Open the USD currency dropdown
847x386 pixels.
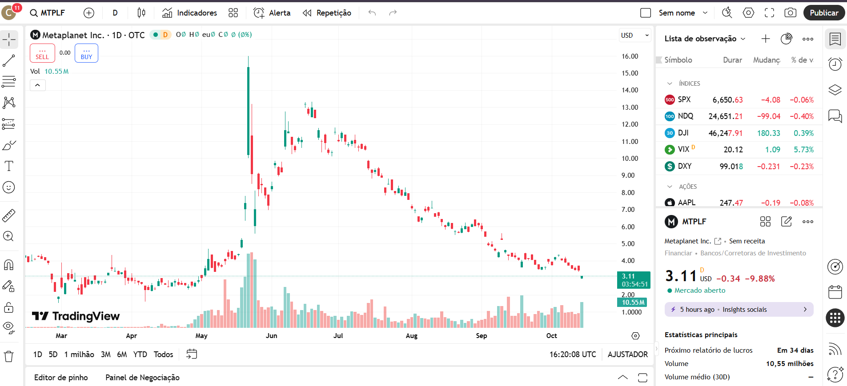[634, 36]
